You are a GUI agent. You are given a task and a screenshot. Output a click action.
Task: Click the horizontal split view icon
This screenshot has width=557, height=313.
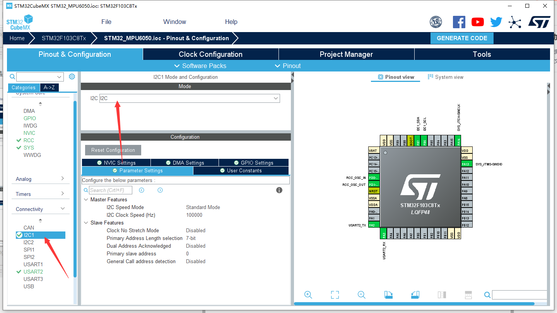point(468,295)
